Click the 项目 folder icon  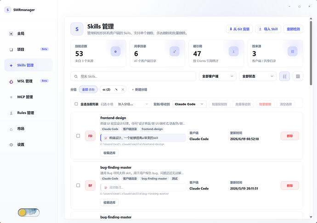11,50
